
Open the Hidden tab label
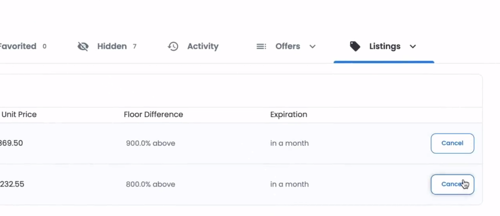pos(112,46)
